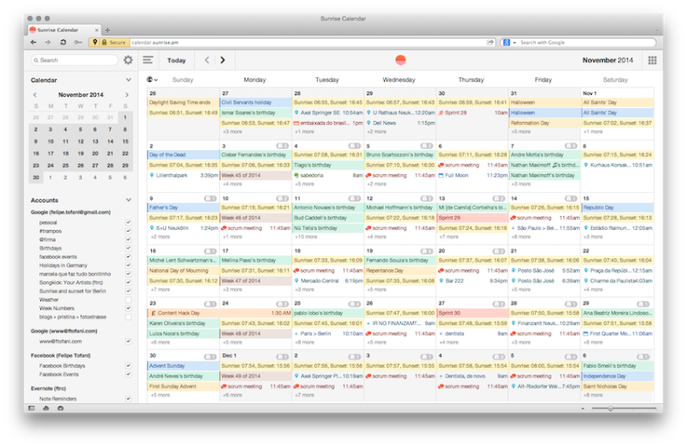The width and height of the screenshot is (687, 447).
Task: Uncheck Holidays in Germany calendar
Action: coord(128,265)
